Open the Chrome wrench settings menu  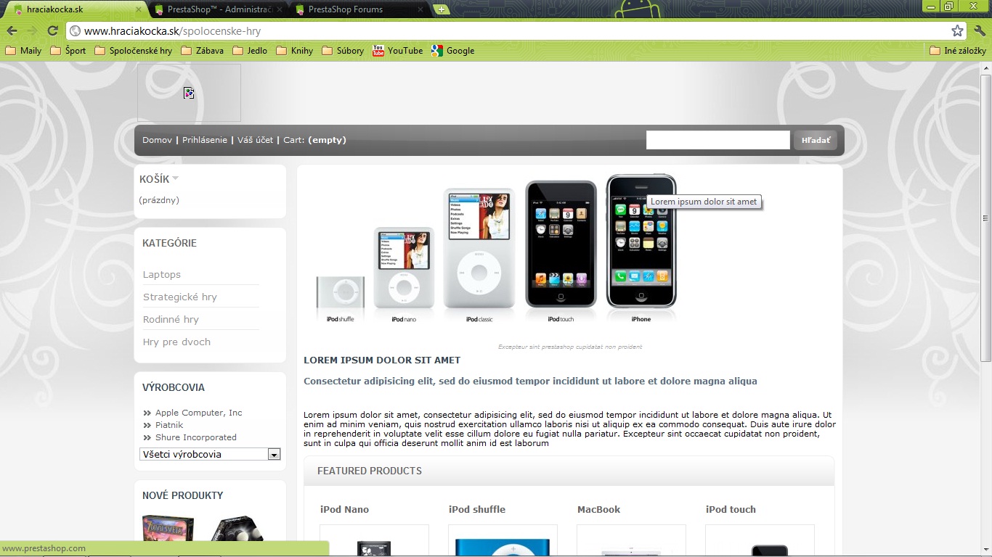980,30
